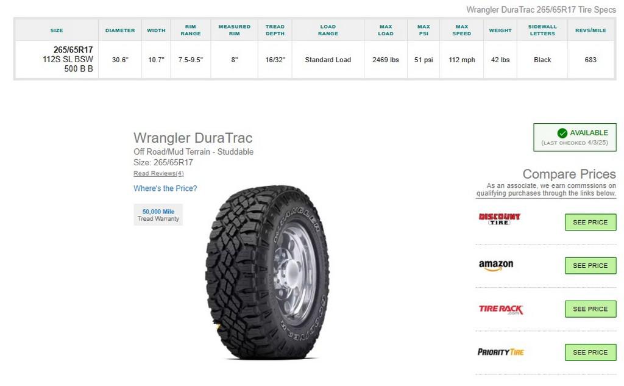See price at Tire Rack
The width and height of the screenshot is (624, 386).
590,309
